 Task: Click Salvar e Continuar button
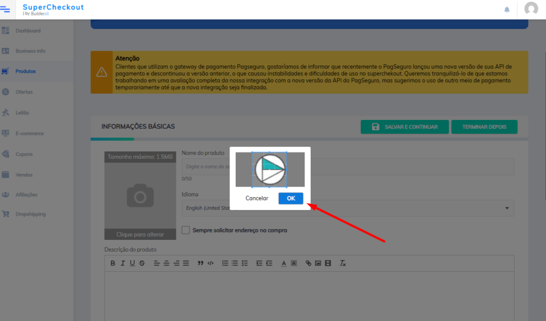tap(405, 127)
